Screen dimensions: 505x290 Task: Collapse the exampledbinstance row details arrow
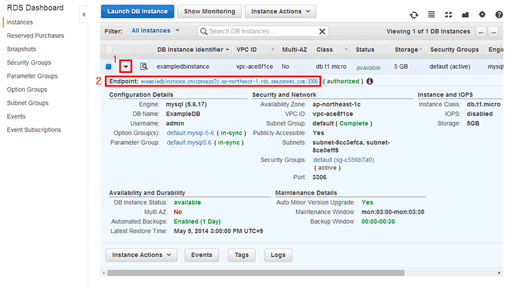126,66
